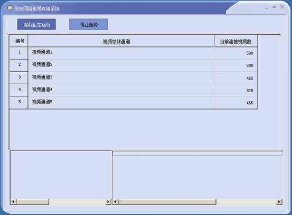Click the bottom-left panel scrollbar thumb
292x215 pixels.
coord(33,202)
